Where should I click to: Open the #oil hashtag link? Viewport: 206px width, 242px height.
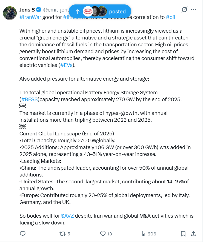[170, 17]
